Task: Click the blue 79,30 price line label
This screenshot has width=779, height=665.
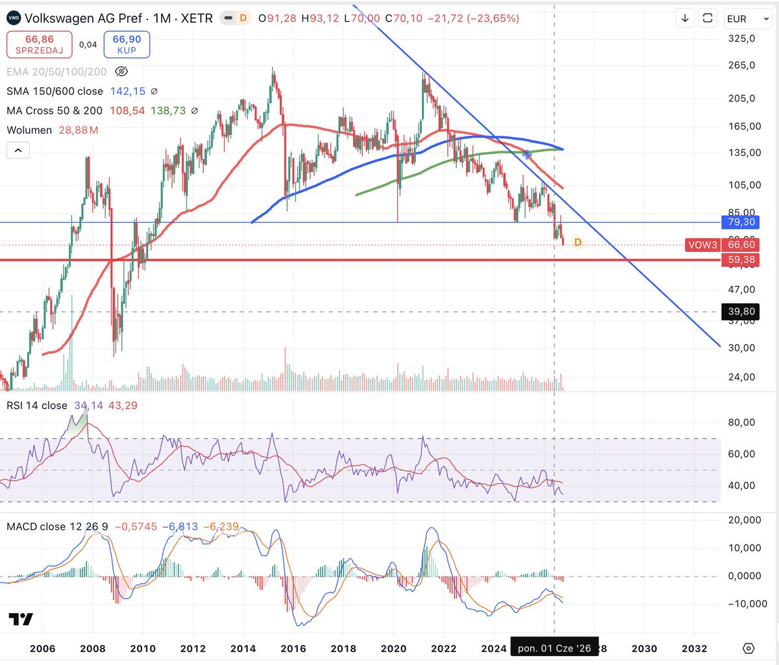Action: point(741,222)
